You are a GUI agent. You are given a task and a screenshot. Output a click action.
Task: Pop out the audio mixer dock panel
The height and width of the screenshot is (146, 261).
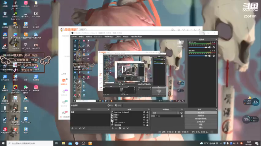coord(216,40)
